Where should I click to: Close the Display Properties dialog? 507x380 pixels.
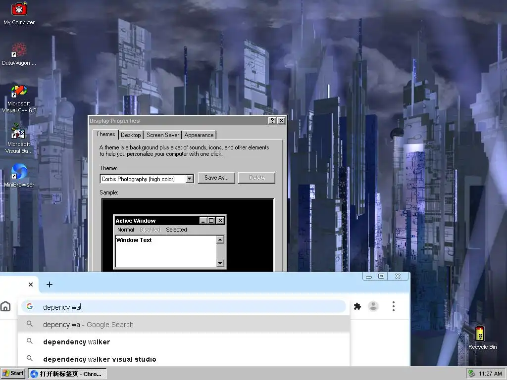tap(281, 121)
